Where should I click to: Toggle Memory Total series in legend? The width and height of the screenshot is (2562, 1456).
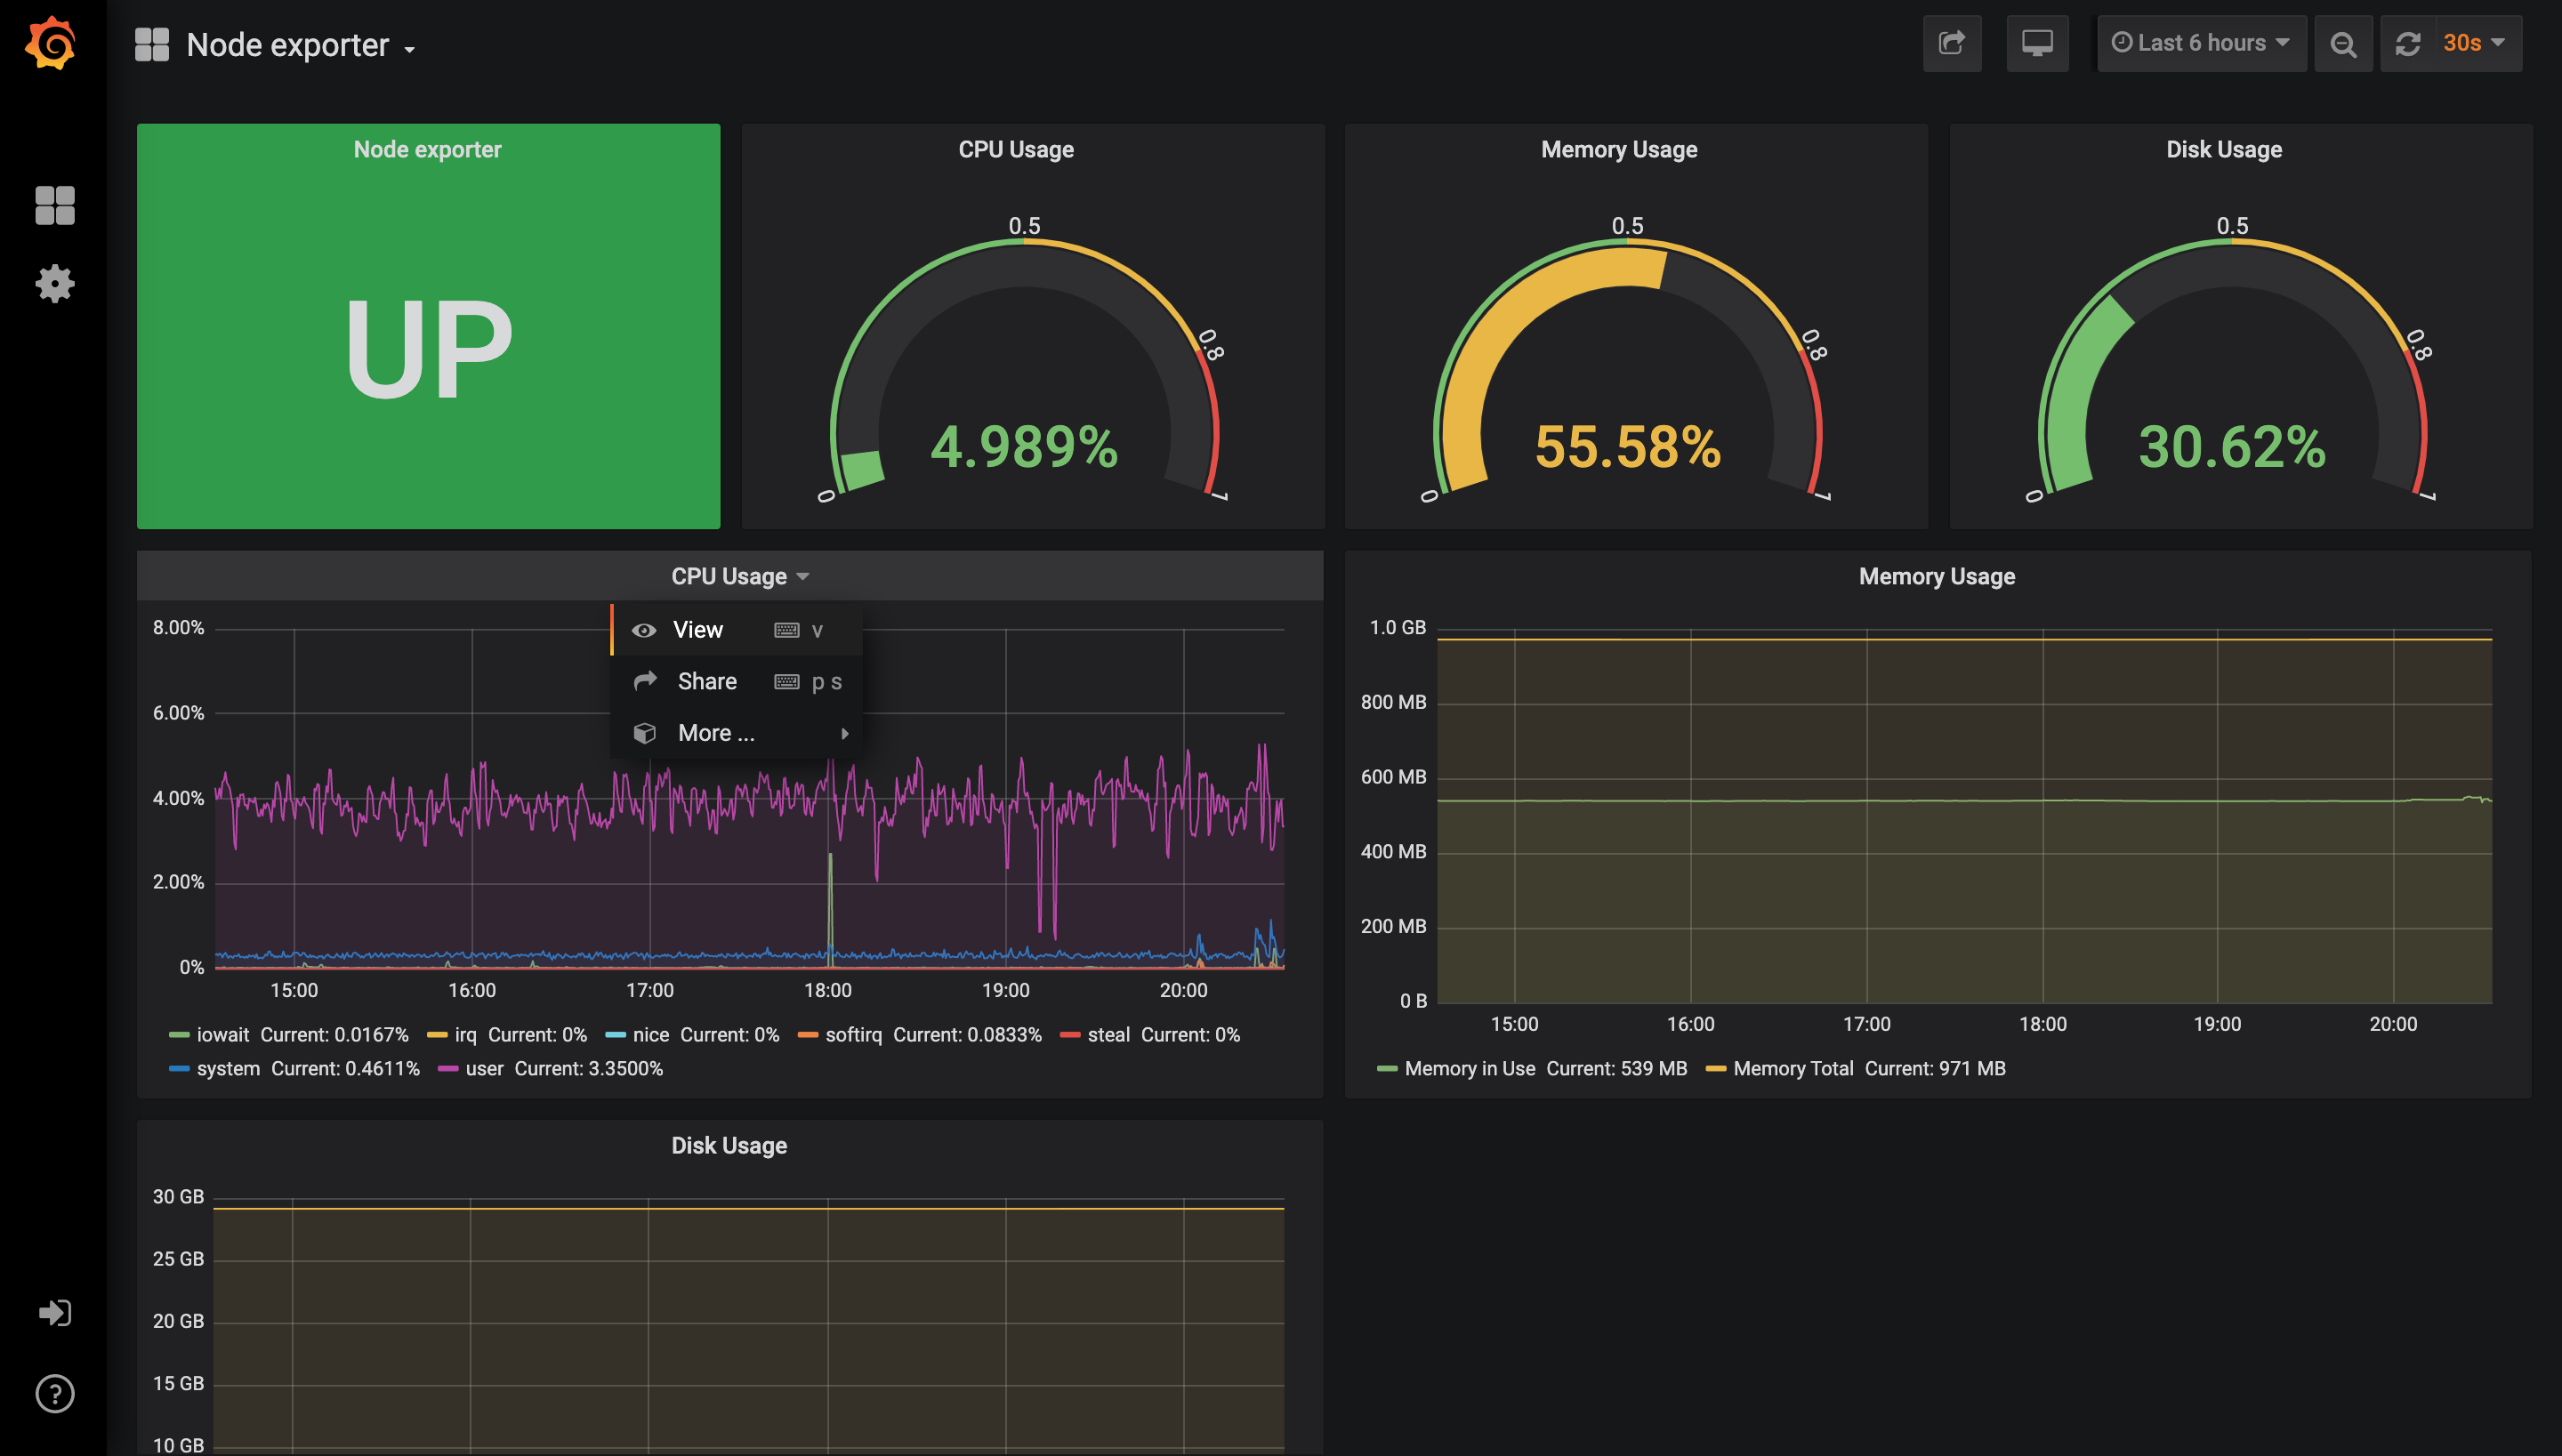[x=1794, y=1068]
